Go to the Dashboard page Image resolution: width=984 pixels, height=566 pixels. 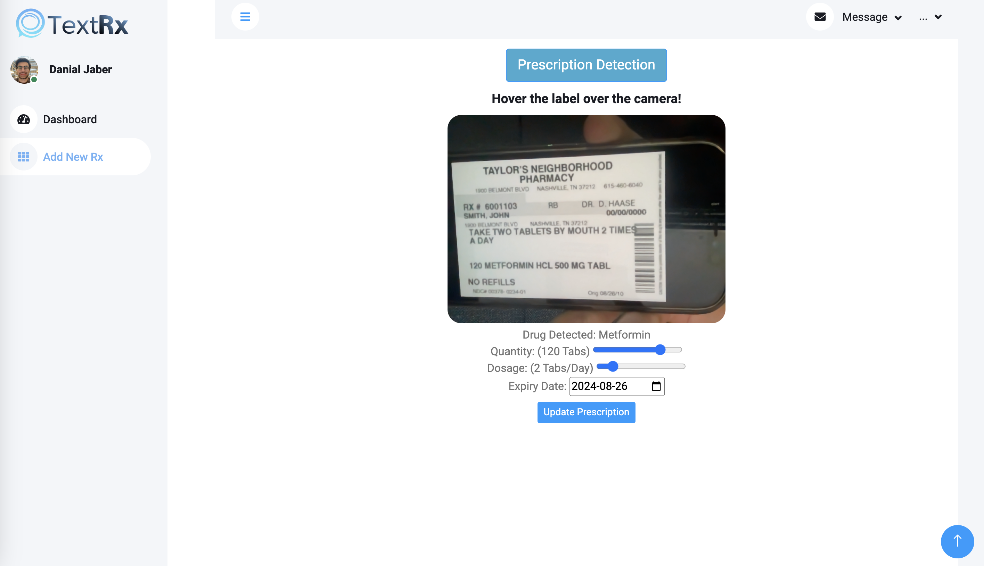[70, 119]
